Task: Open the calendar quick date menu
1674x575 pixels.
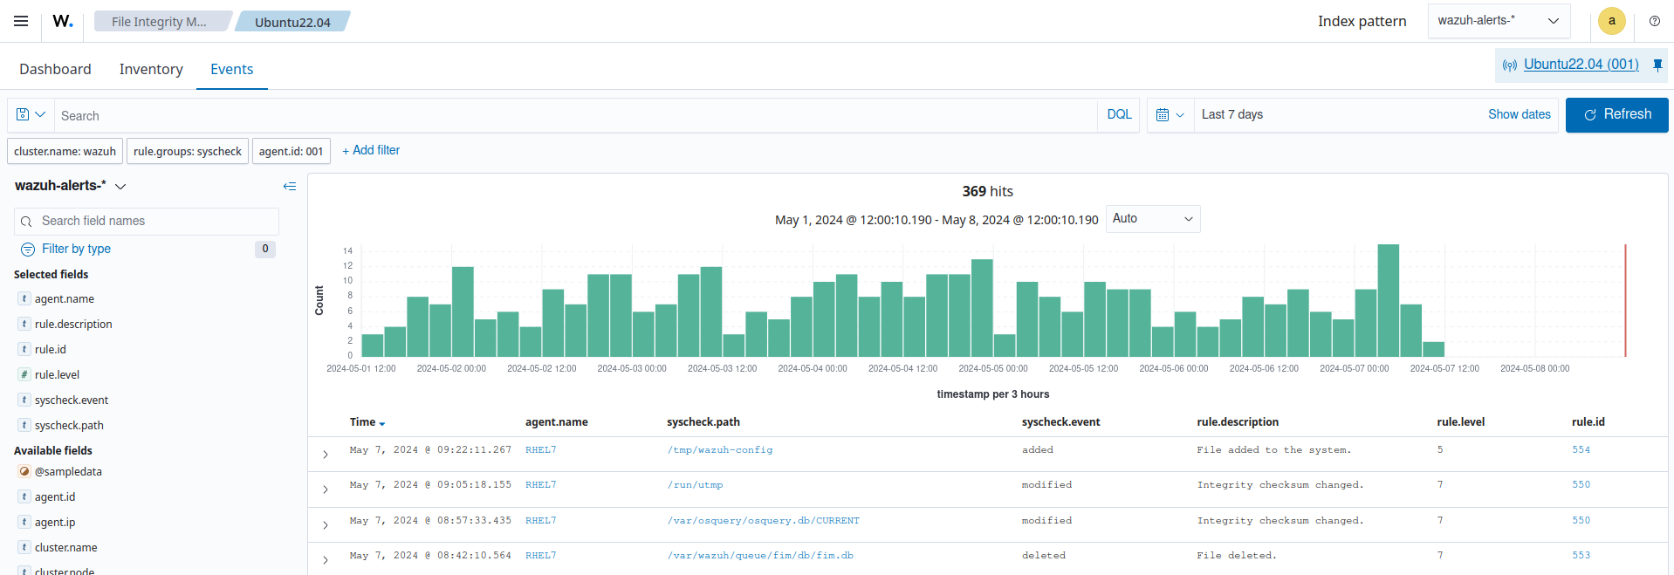Action: pyautogui.click(x=1170, y=115)
